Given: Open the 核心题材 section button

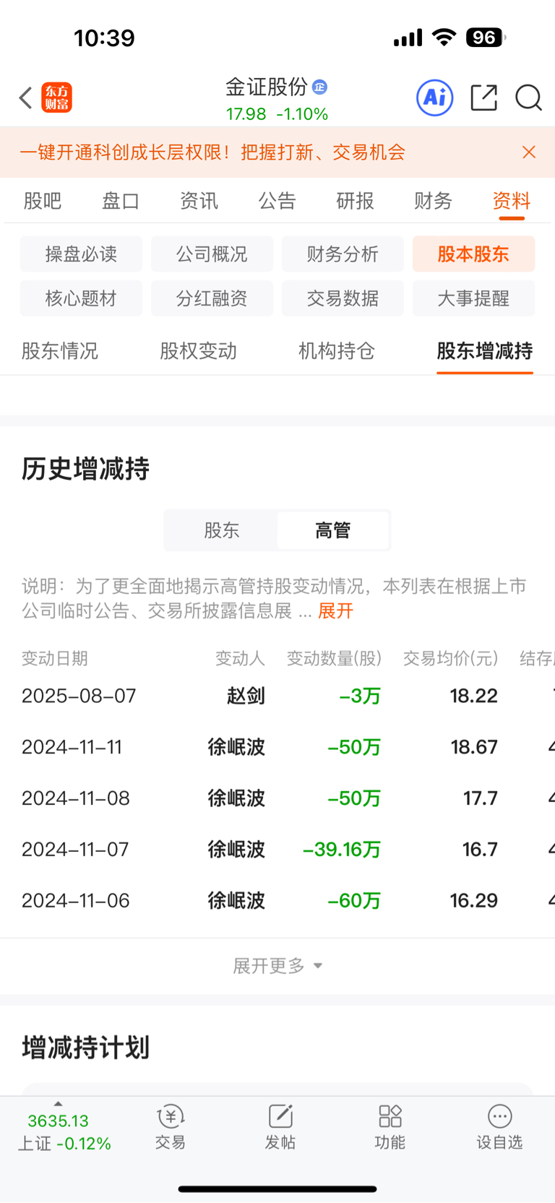Looking at the screenshot, I should point(81,298).
